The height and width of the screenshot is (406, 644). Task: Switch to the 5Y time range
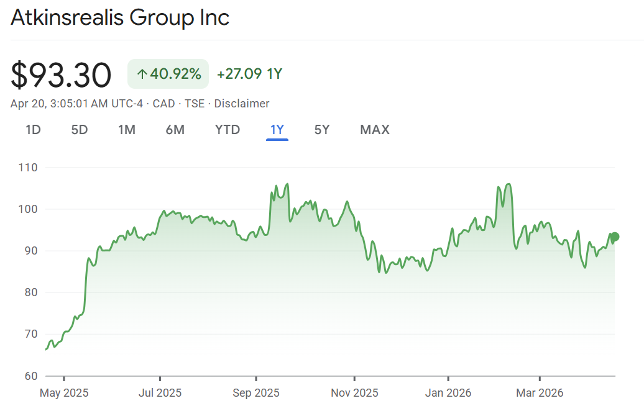point(322,130)
